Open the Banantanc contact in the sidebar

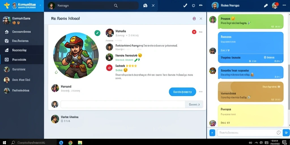[x=22, y=69]
